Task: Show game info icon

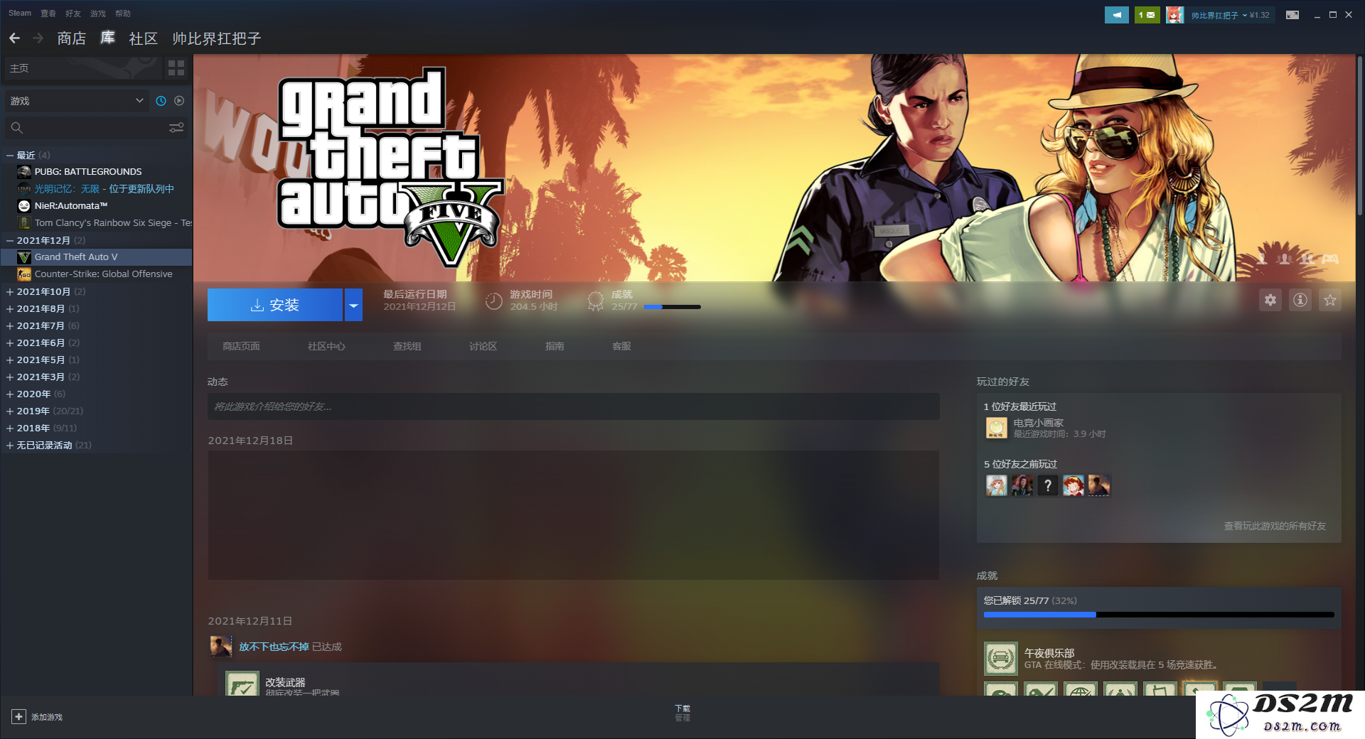Action: [x=1300, y=300]
